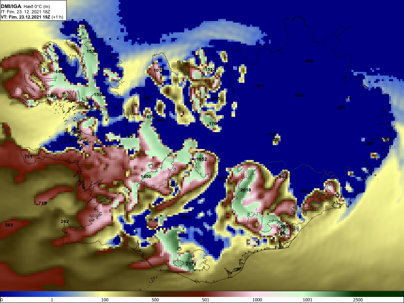
Task: Click the map value 262
Action: click(65, 221)
